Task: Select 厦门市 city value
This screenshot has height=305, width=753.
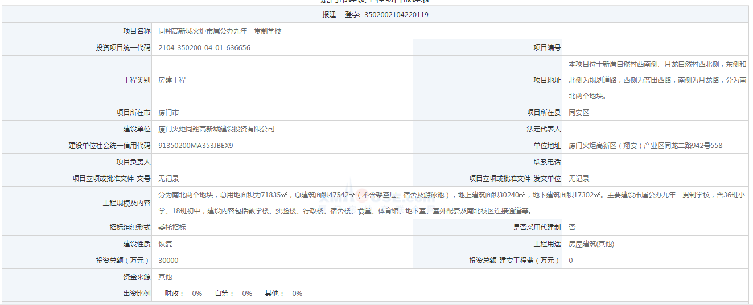Action: pyautogui.click(x=168, y=113)
